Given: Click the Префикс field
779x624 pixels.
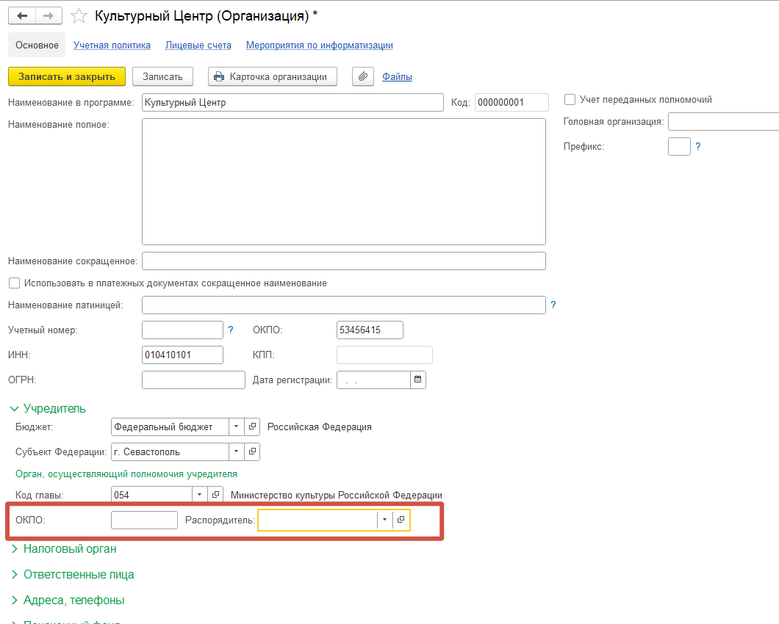Looking at the screenshot, I should 679,146.
